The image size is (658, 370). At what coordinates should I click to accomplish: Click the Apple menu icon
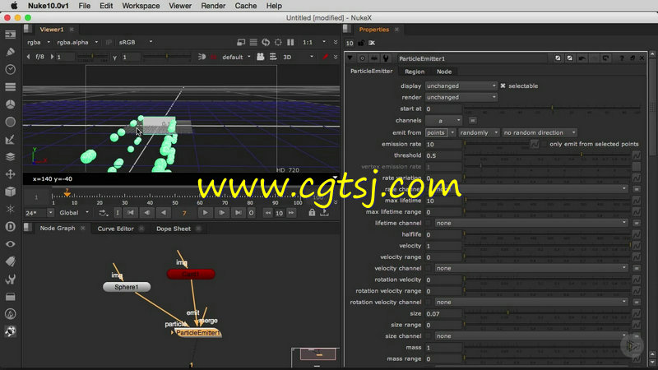(14, 6)
